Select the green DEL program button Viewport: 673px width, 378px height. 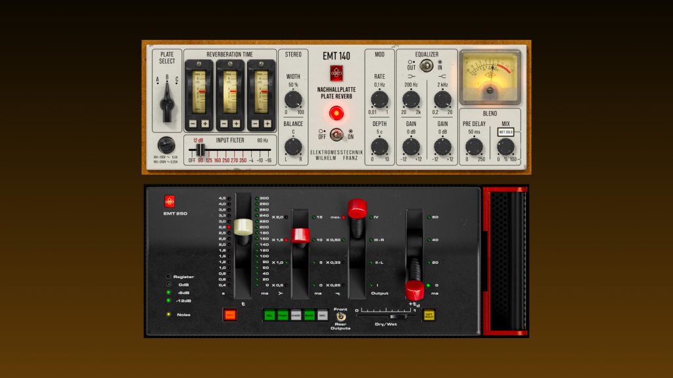point(269,315)
